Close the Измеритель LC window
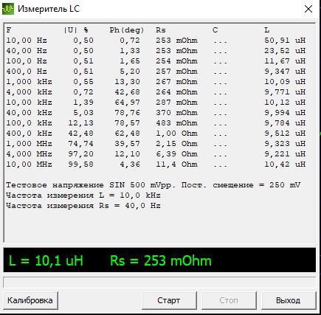The image size is (321, 315). [x=308, y=9]
